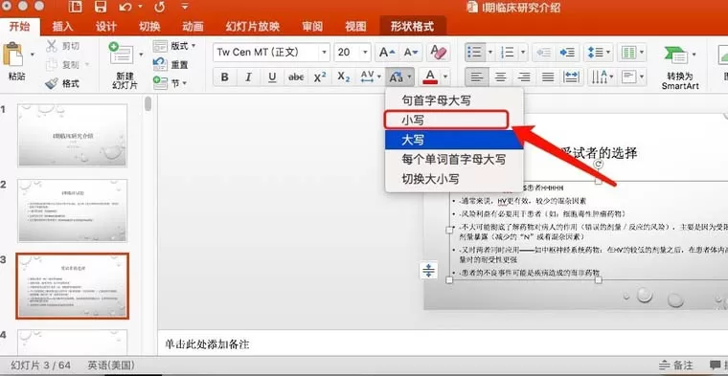Open the font name dropdown
This screenshot has width=728, height=376.
pos(325,52)
